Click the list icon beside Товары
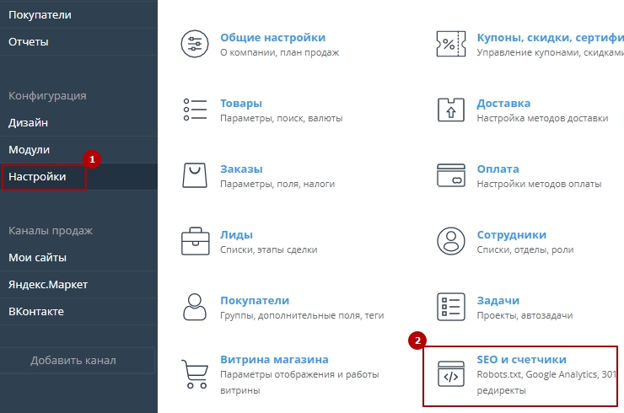The height and width of the screenshot is (413, 624). (x=195, y=110)
